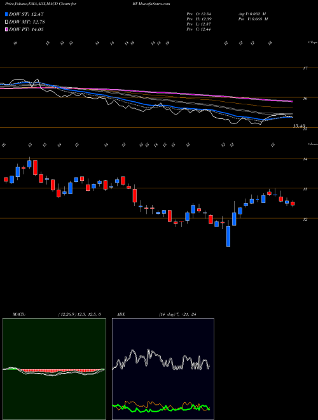Click the '<Tops' label on the right

tap(312, 43)
